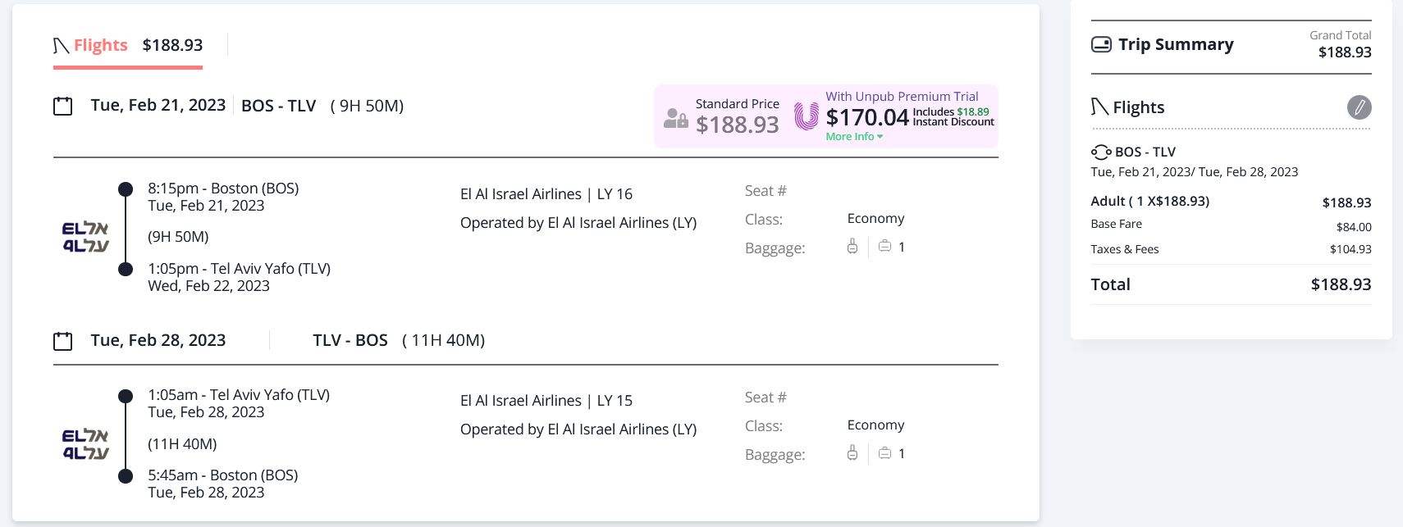Choose the Unpub Premium Trial $170.04 price

(867, 118)
